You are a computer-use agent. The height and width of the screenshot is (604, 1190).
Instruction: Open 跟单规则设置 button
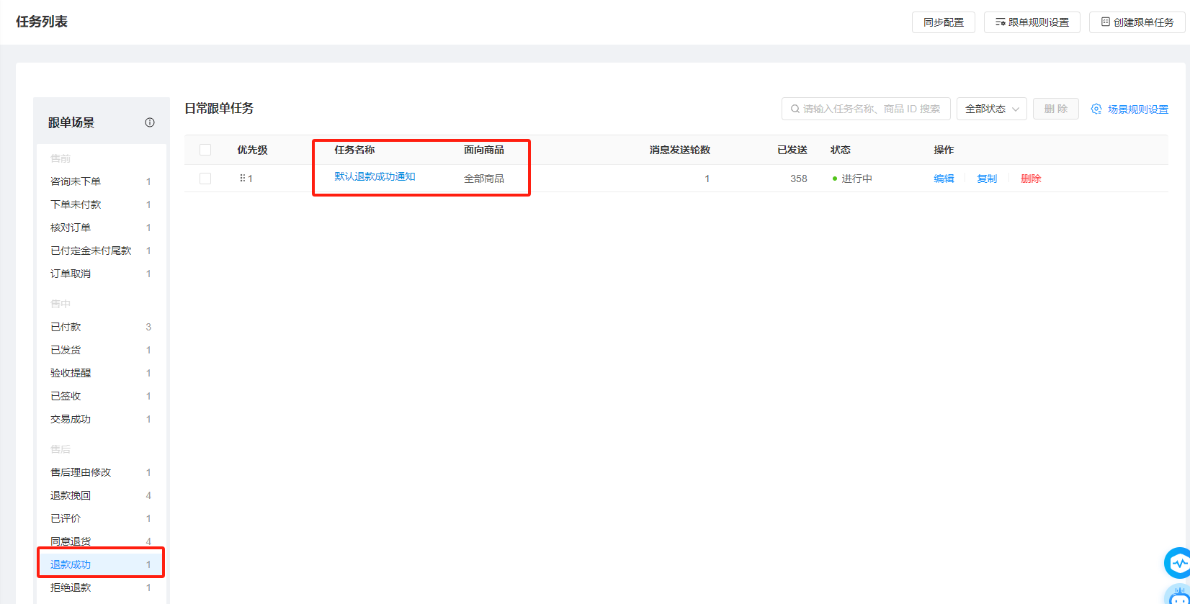[1032, 22]
